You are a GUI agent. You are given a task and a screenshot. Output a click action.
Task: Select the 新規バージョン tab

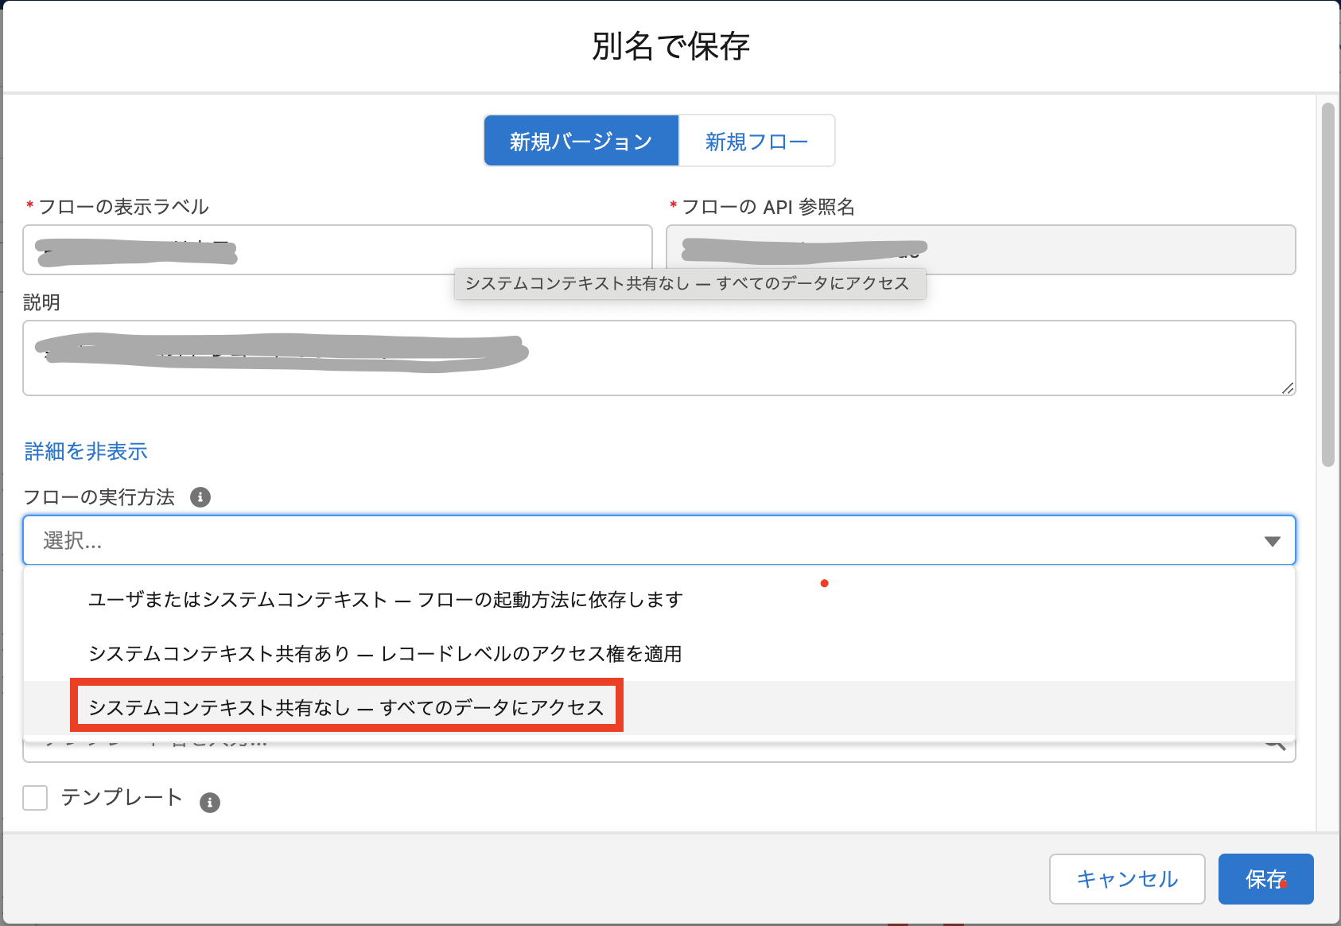point(580,140)
